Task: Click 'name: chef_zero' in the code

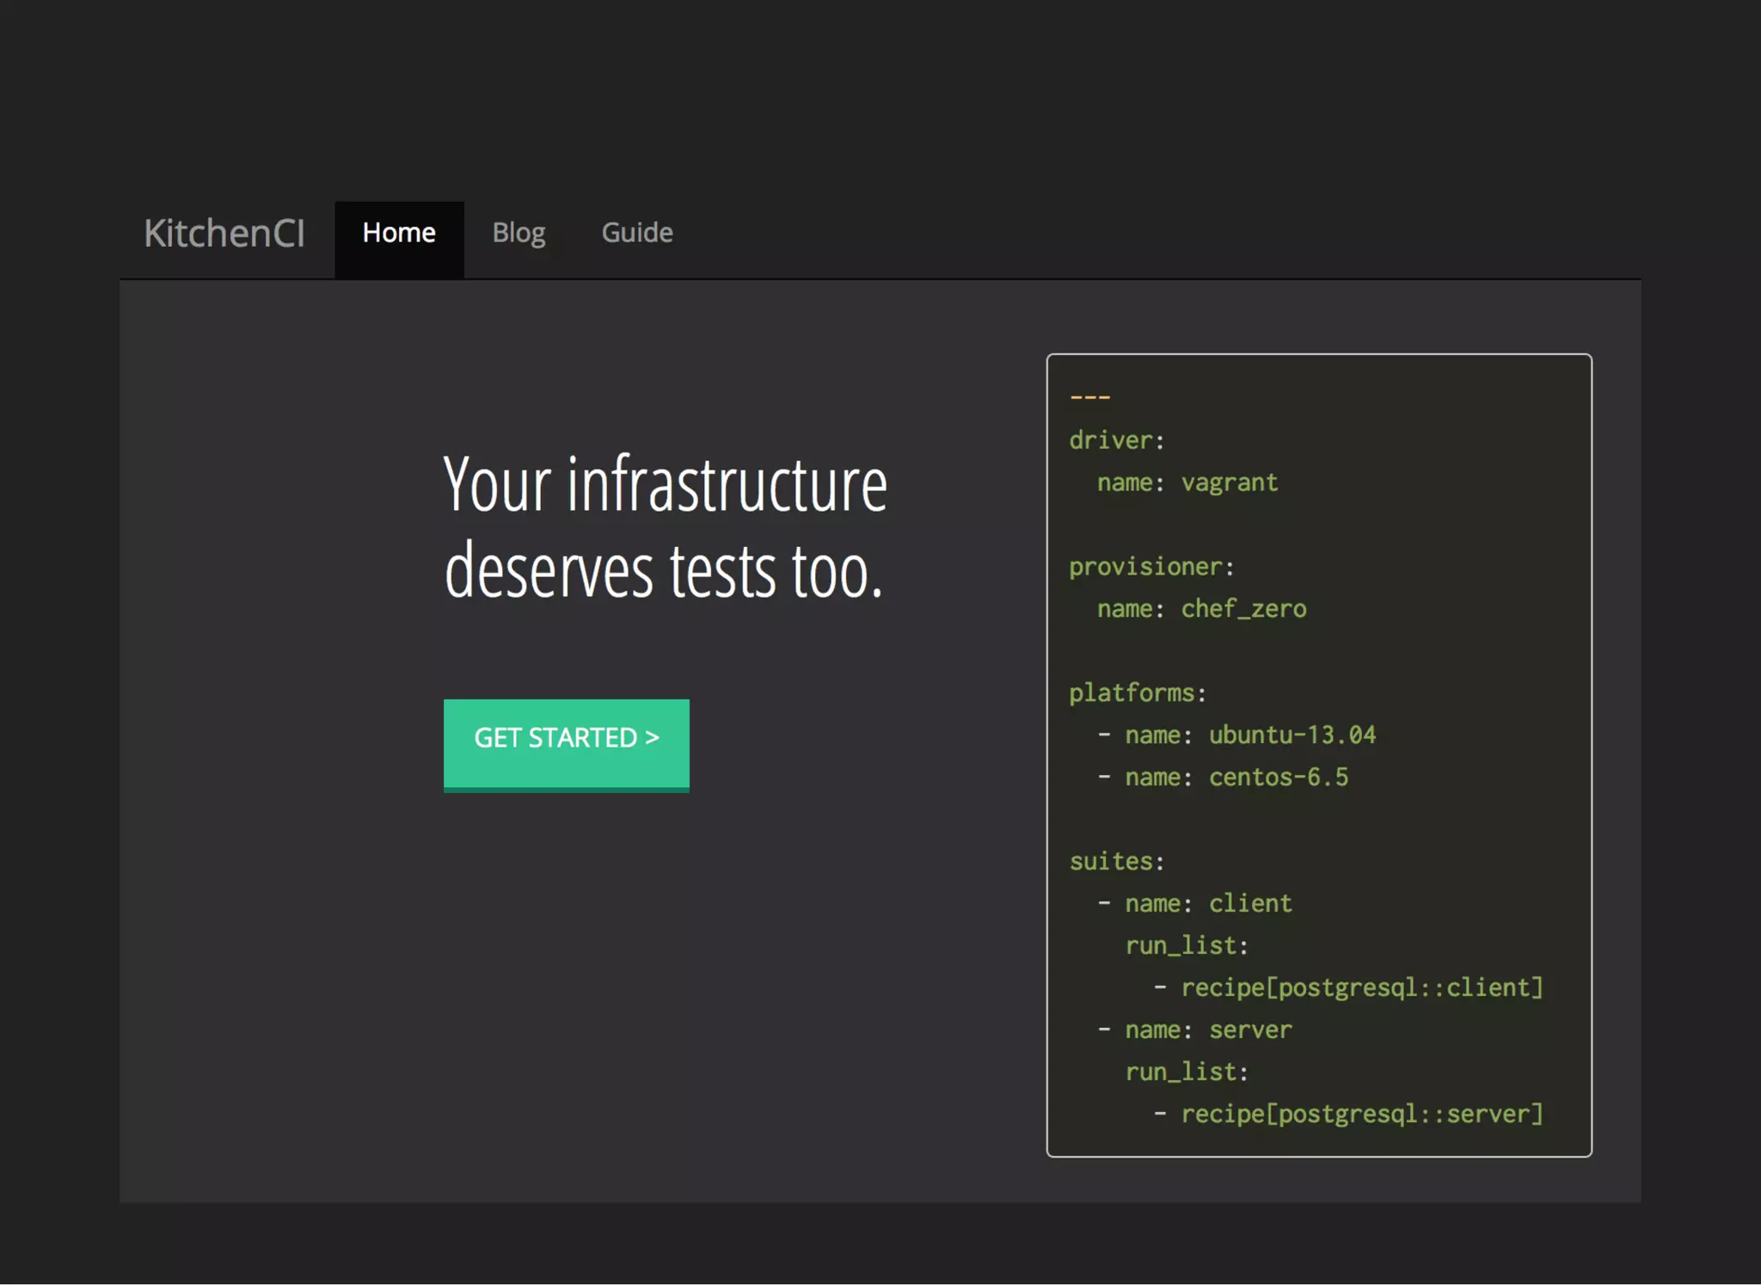Action: click(1201, 609)
